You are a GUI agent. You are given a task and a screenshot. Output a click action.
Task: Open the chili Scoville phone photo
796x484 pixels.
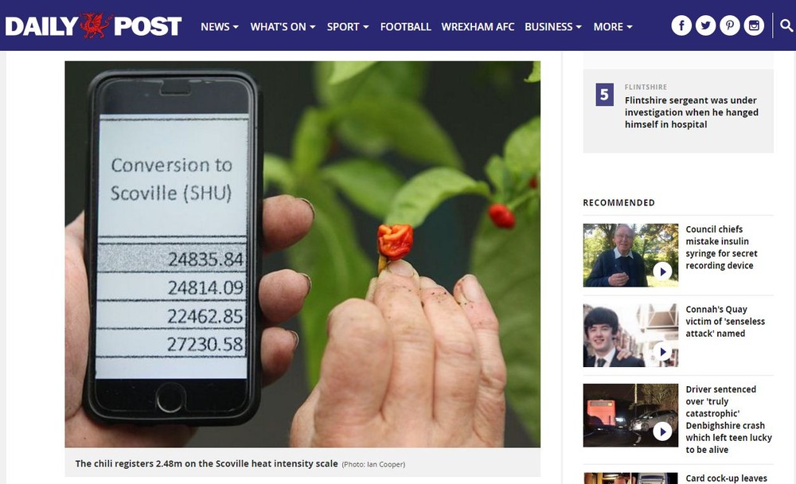(302, 254)
